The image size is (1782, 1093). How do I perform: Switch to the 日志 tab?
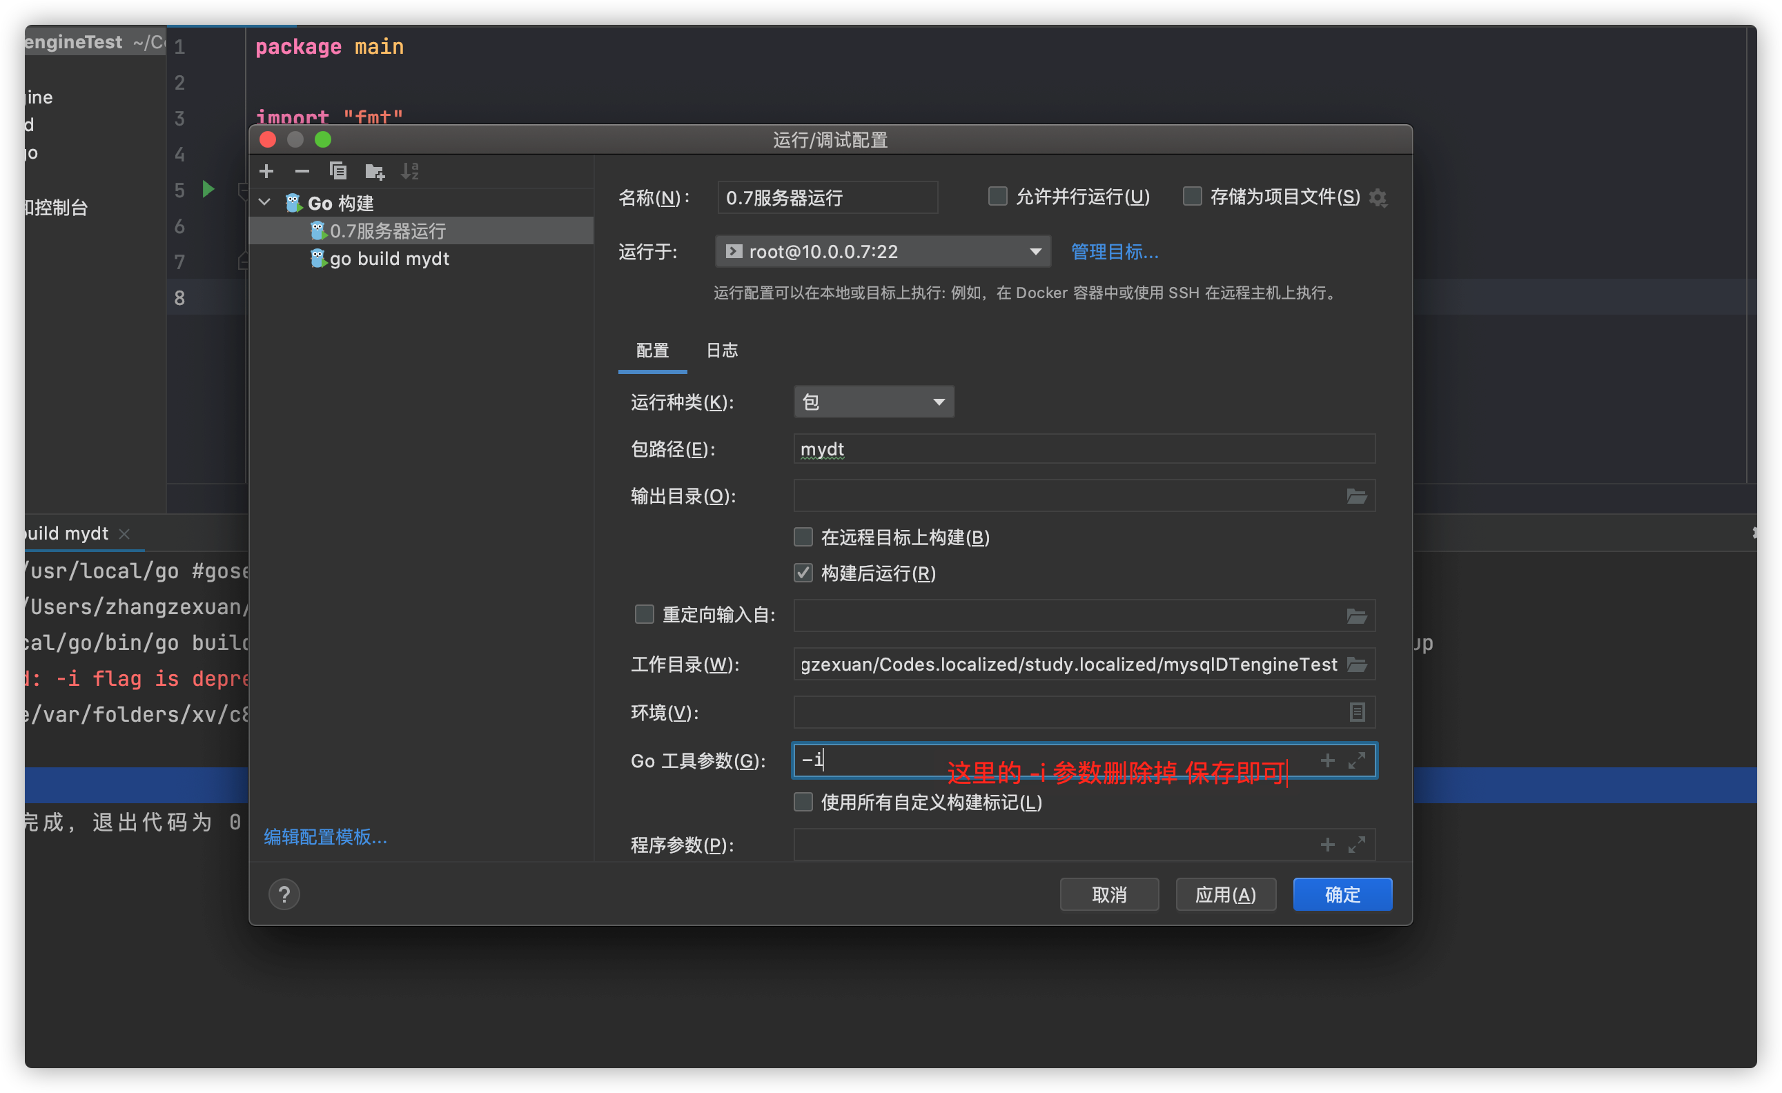pos(721,351)
